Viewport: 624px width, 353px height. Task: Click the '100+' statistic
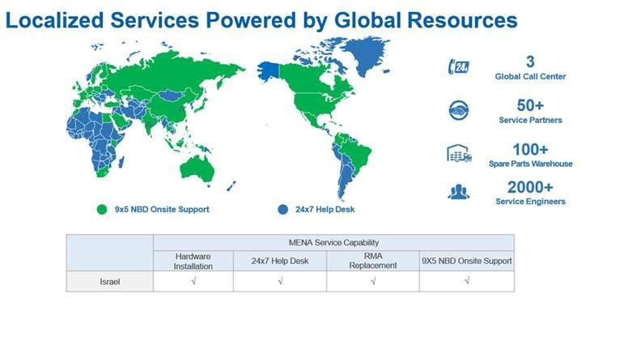tap(530, 150)
